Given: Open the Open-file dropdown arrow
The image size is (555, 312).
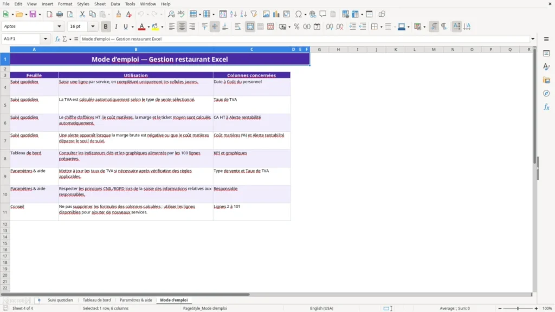Looking at the screenshot, I should (x=26, y=15).
